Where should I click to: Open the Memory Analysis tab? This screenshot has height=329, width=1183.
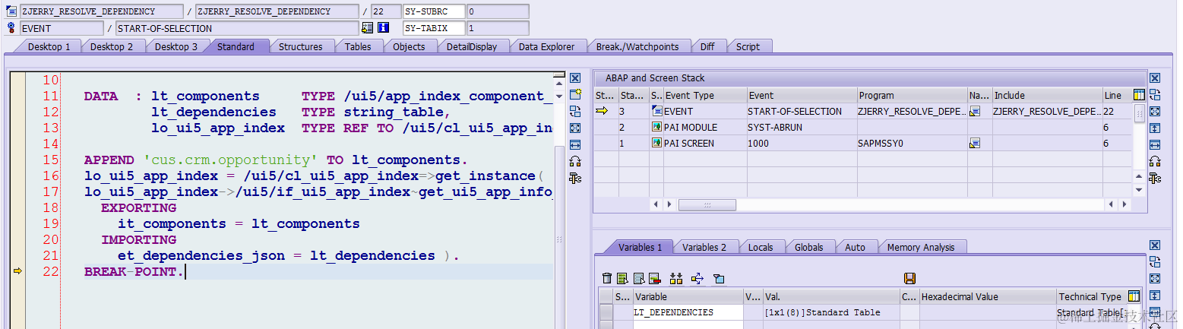tap(921, 247)
